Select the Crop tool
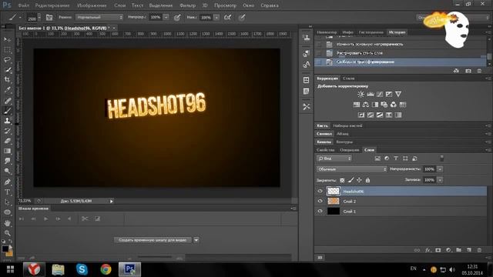 tap(7, 80)
